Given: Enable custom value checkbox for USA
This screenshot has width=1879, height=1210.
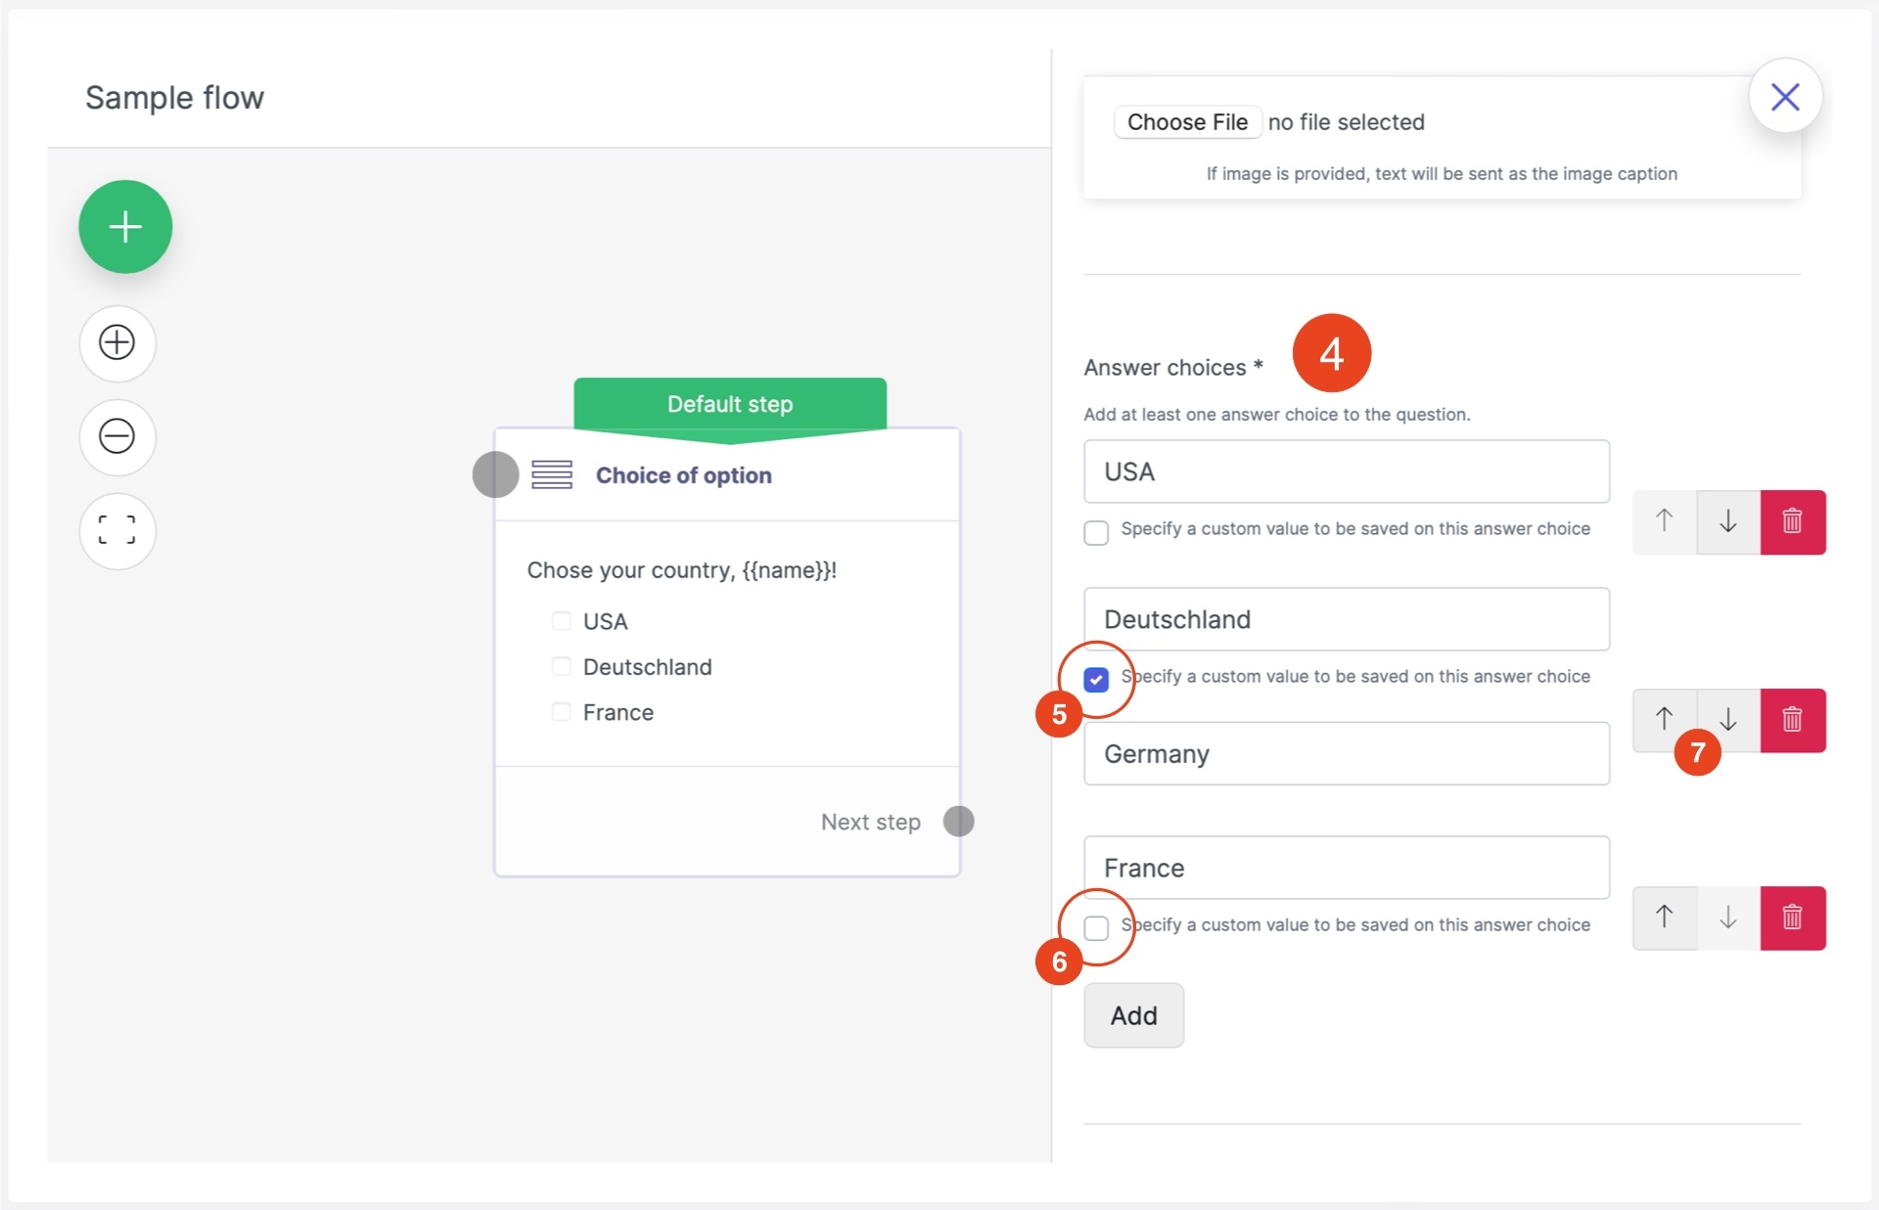Looking at the screenshot, I should pos(1096,532).
